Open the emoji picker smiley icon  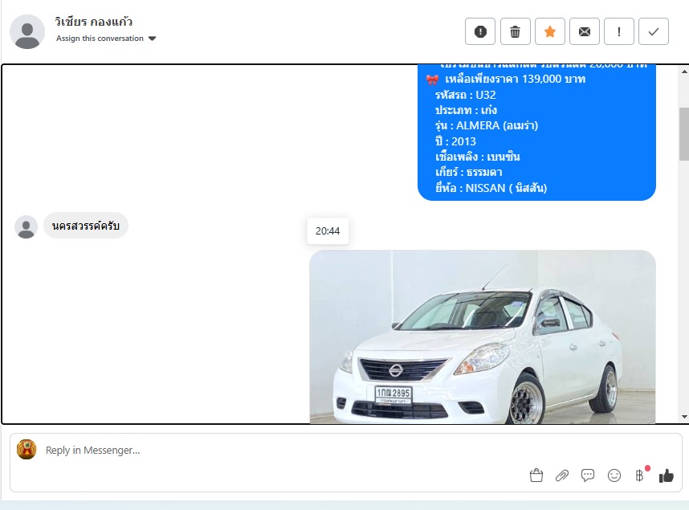pyautogui.click(x=614, y=475)
